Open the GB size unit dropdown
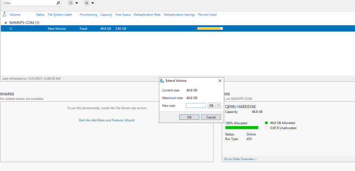This screenshot has height=171, width=355. (214, 106)
